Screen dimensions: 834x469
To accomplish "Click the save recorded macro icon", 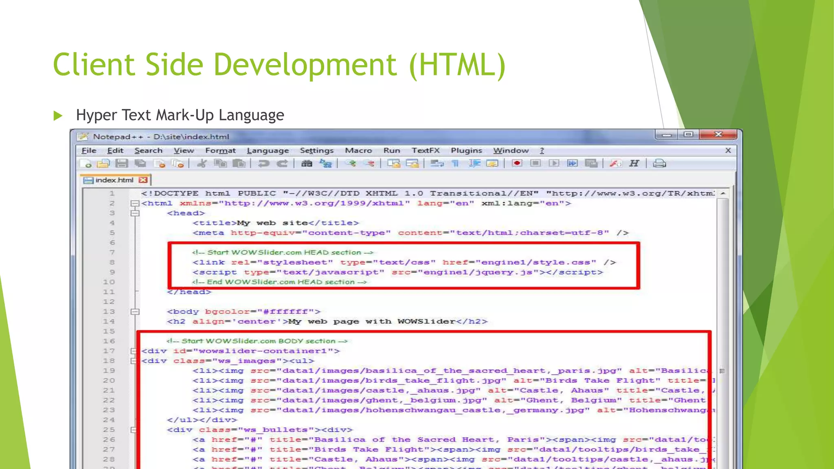I will pos(591,164).
